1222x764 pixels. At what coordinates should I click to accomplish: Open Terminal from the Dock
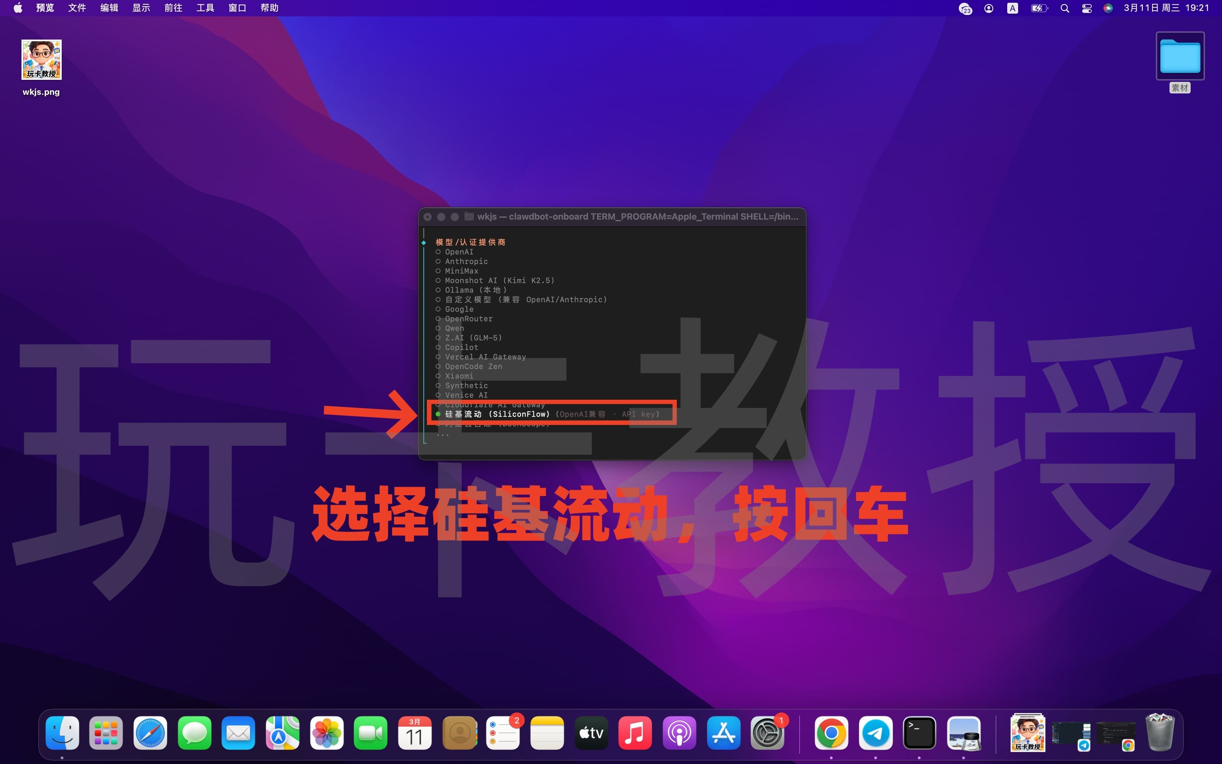coord(920,732)
